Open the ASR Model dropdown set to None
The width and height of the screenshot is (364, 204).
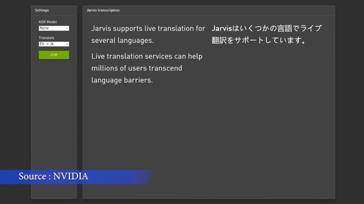(54, 28)
